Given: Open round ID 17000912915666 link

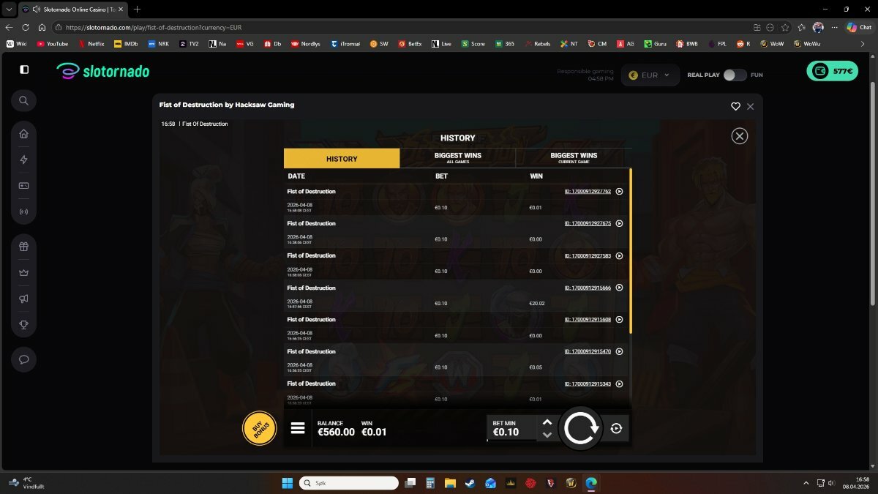Looking at the screenshot, I should pyautogui.click(x=588, y=288).
